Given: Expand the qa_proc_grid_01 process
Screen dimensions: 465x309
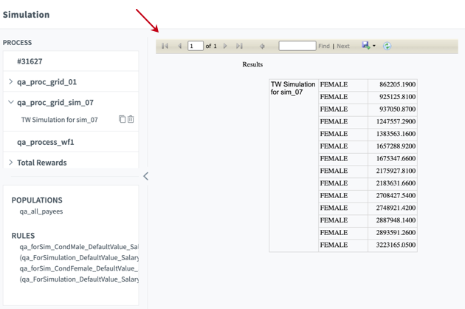Looking at the screenshot, I should click(x=11, y=82).
